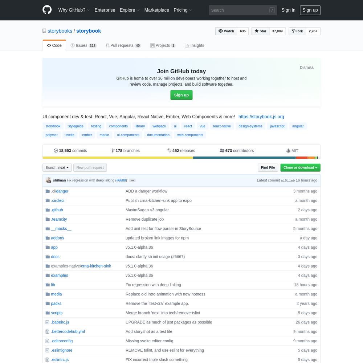The height and width of the screenshot is (363, 363).
Task: Click the GitHub octocat logo
Action: pos(47,10)
